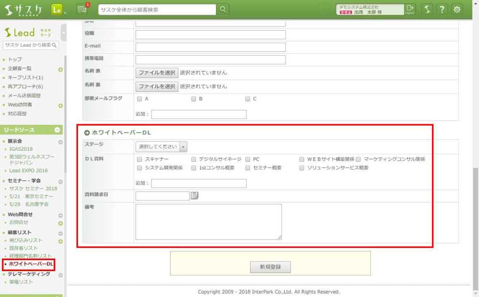Go to 再アプローチ(6) in the sidebar
This screenshot has height=297, width=479.
tap(25, 86)
